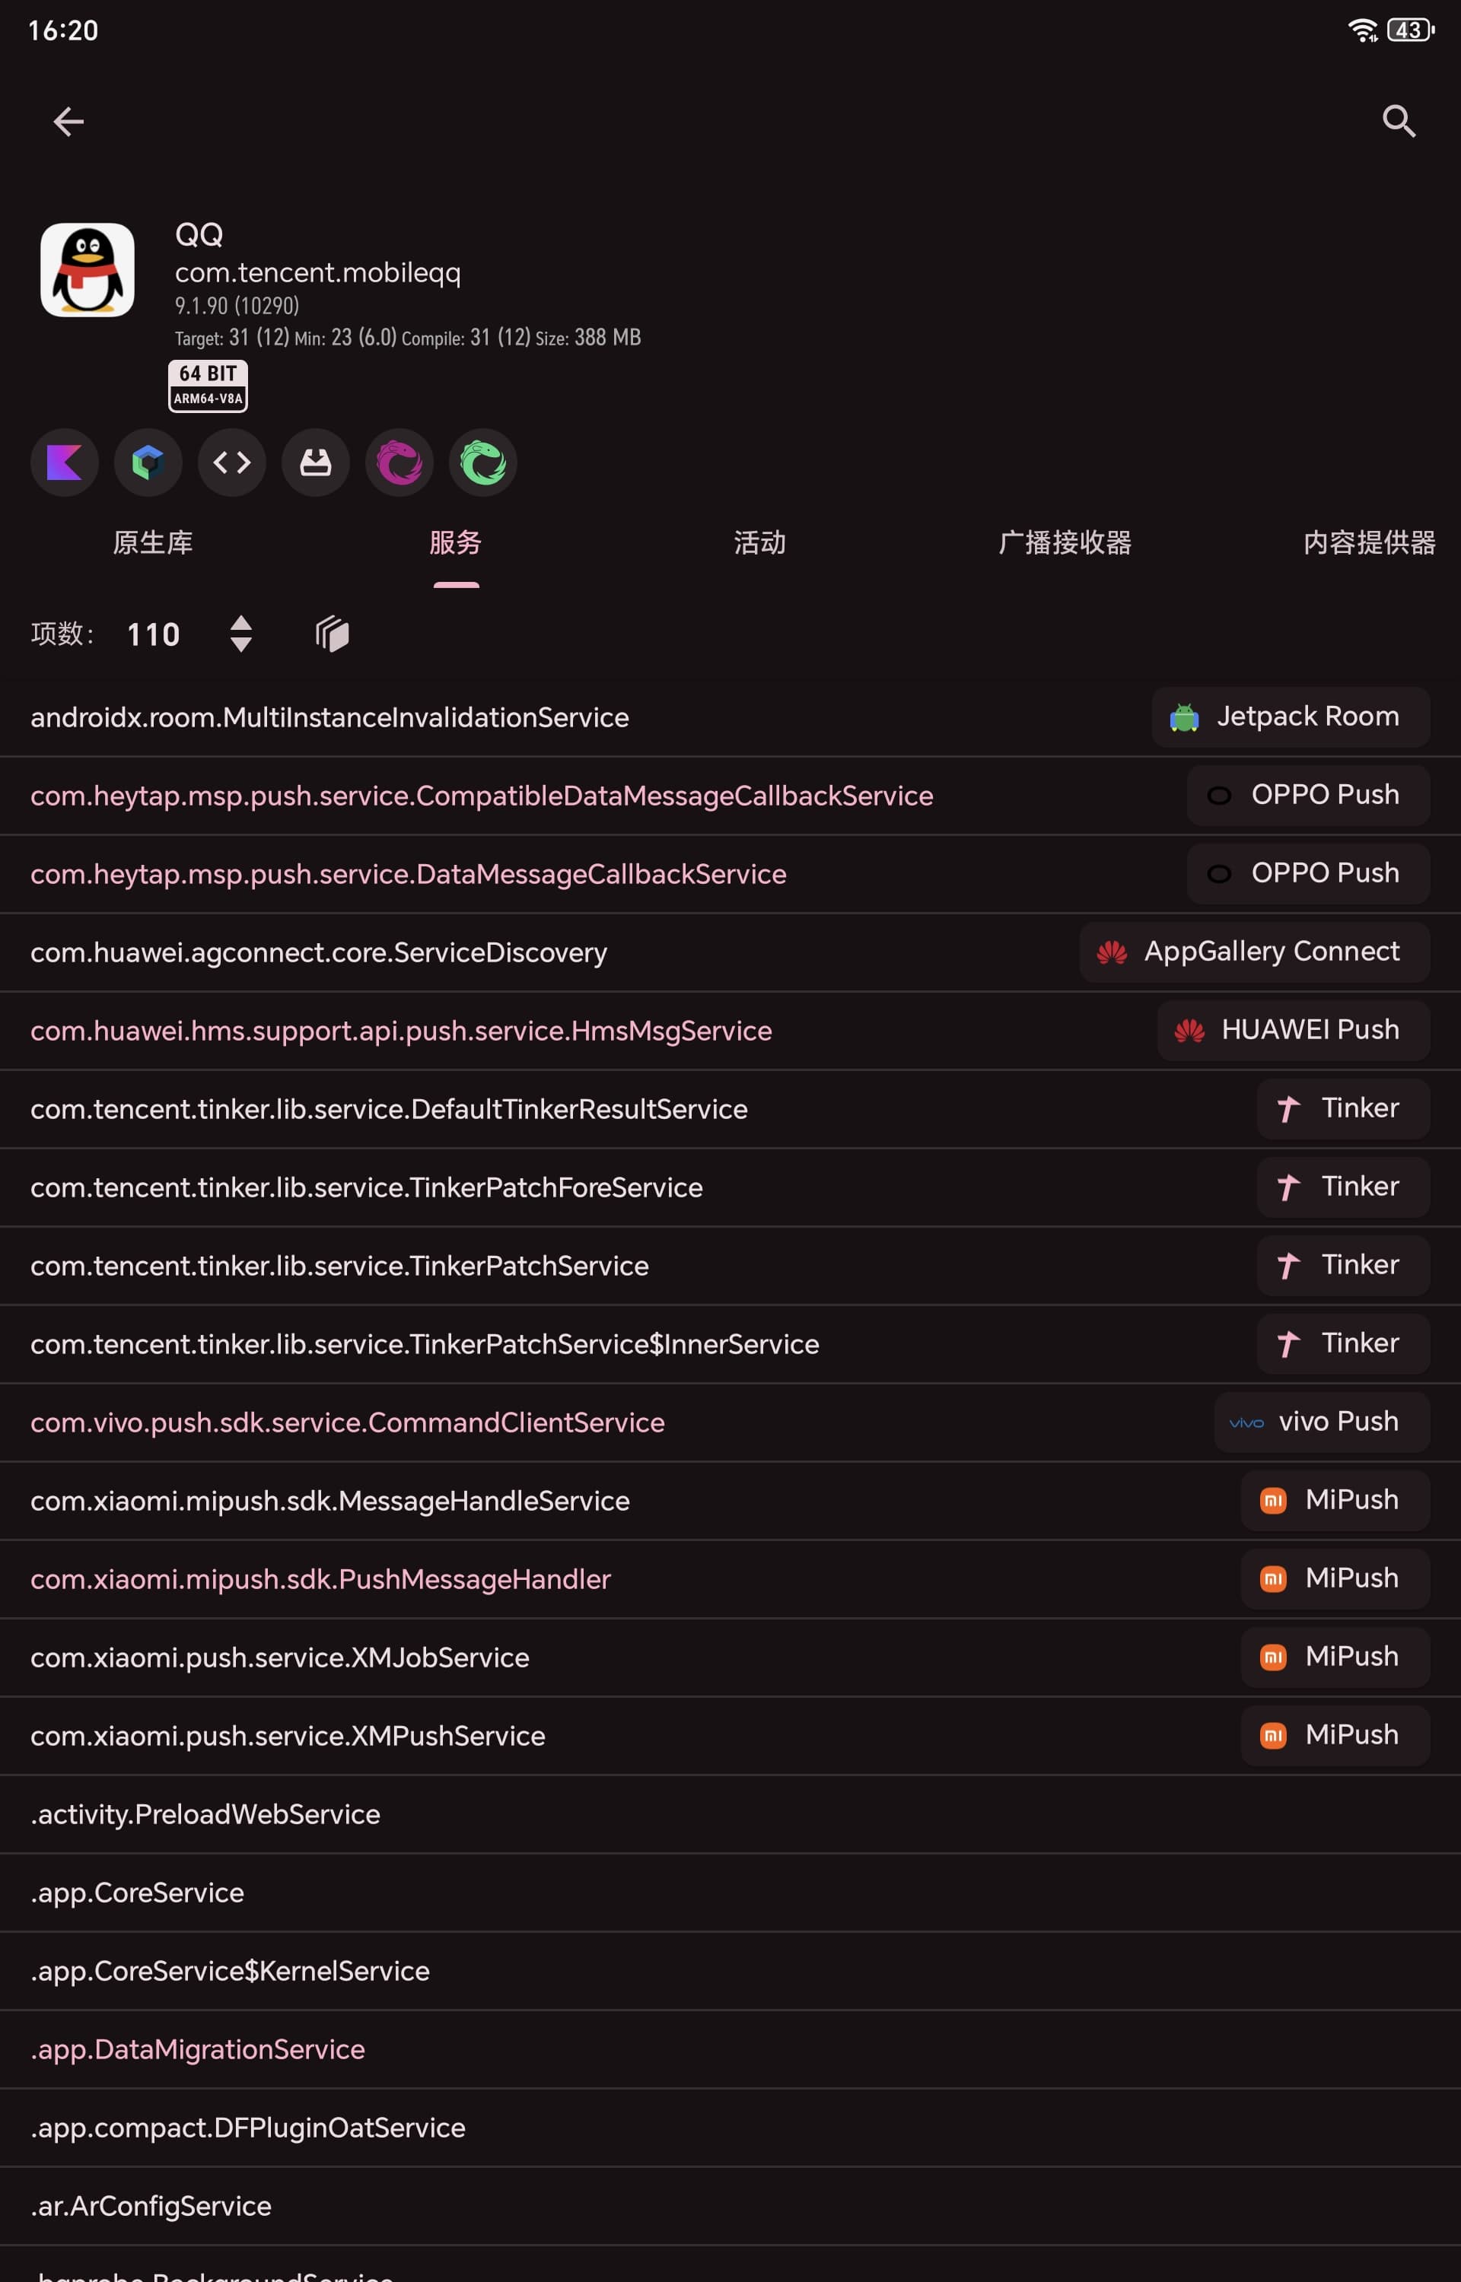Viewport: 1461px width, 2282px height.
Task: Select com.tencent.tinker.lib.service.TinkerPatchService row
Action: (x=730, y=1266)
